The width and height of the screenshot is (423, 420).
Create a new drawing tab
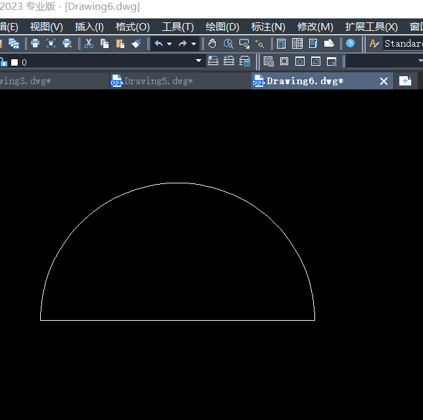click(x=405, y=81)
